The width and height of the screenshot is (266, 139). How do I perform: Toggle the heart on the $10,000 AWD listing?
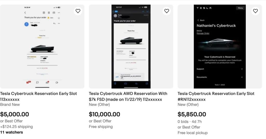[x=167, y=11]
